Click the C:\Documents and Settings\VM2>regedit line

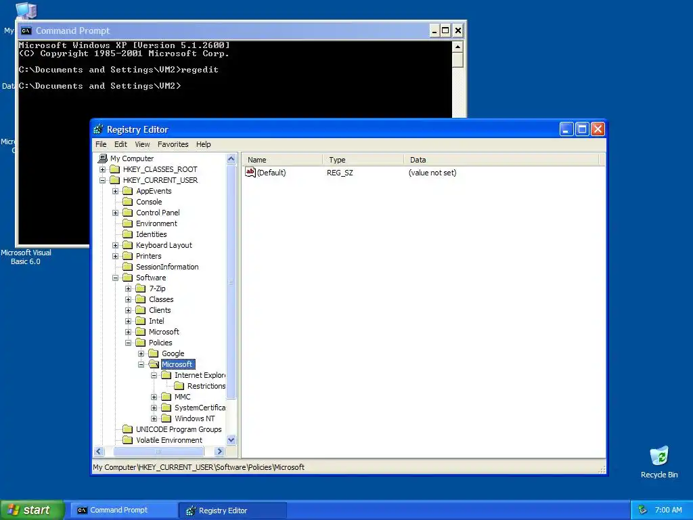118,70
